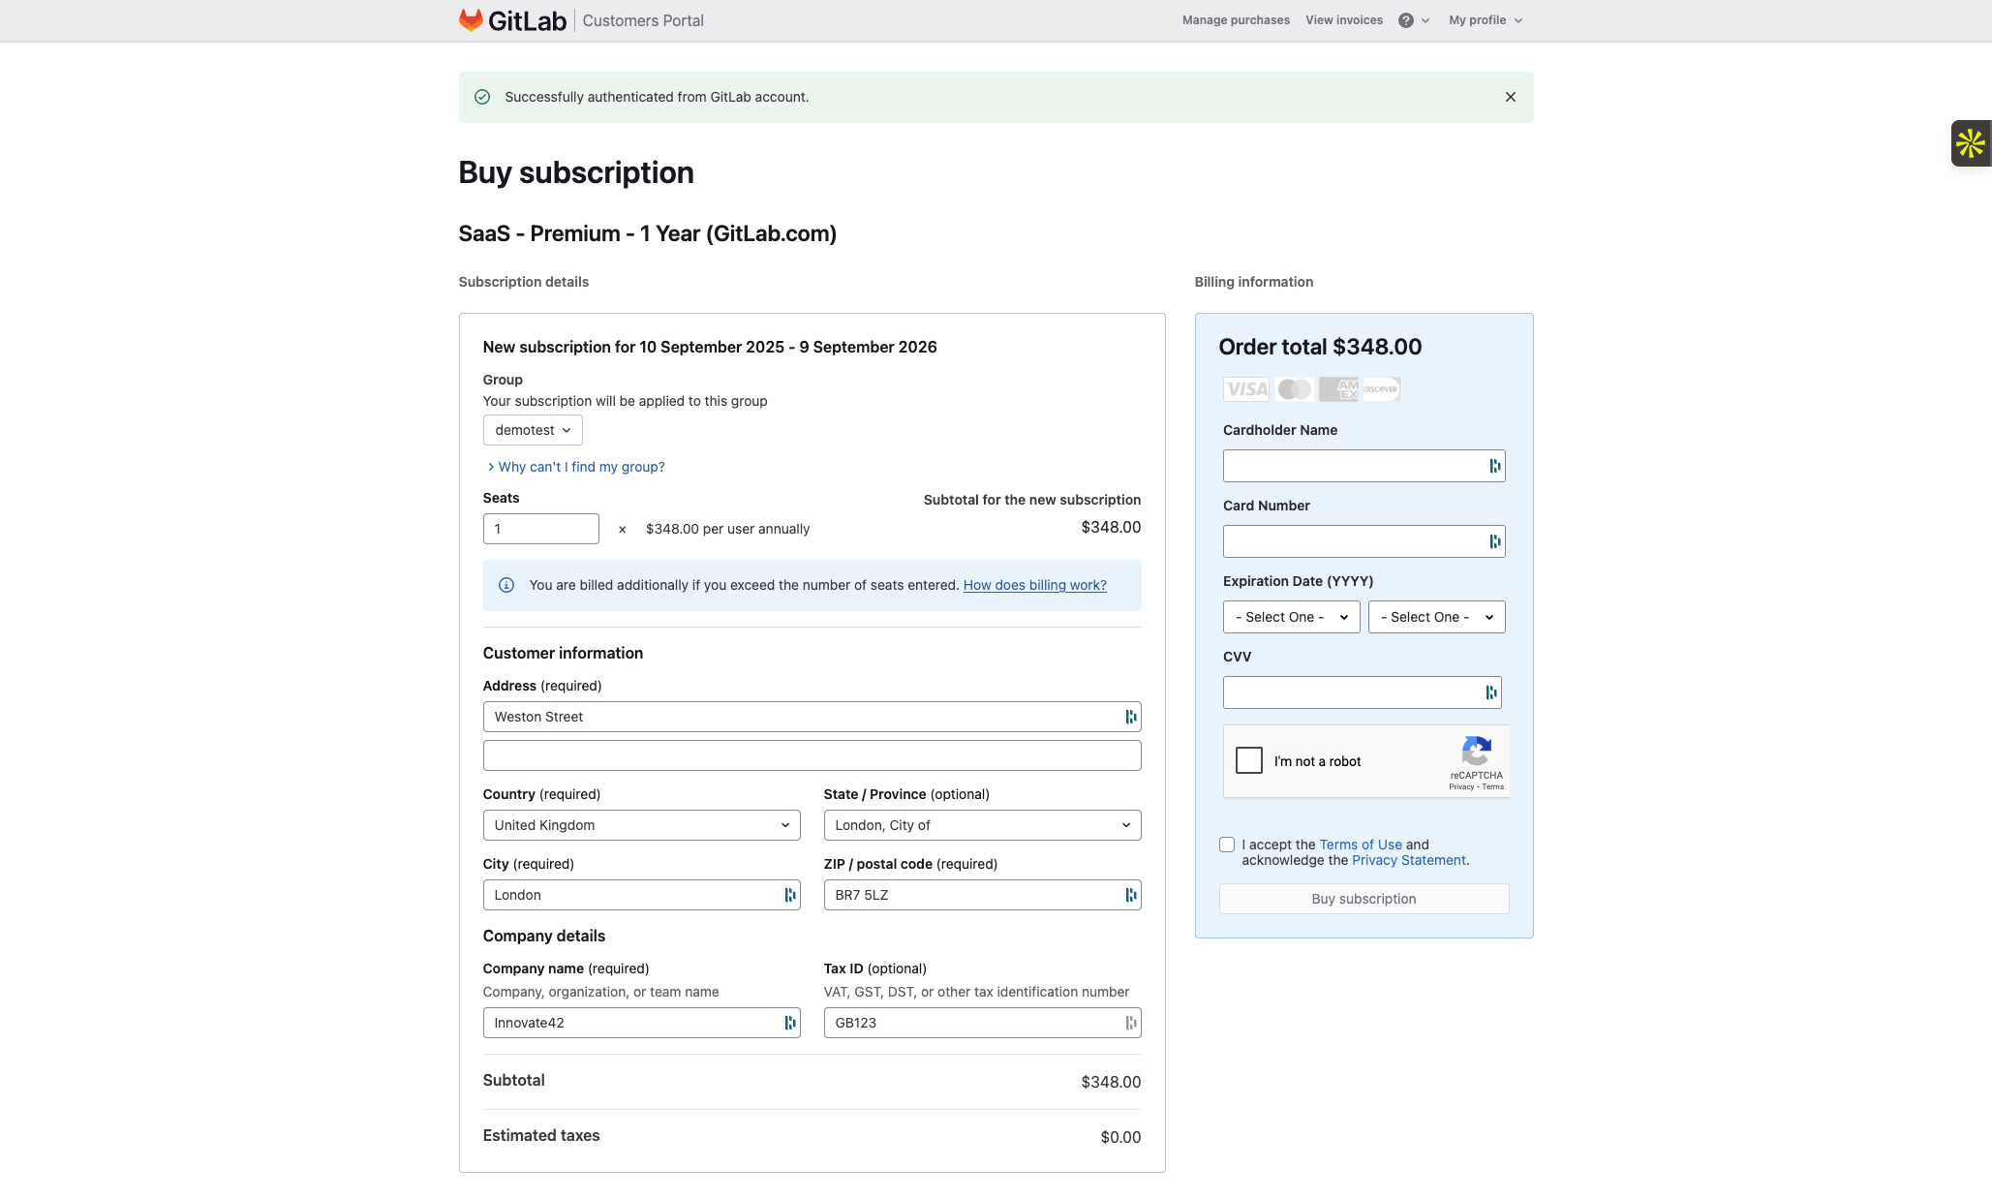This screenshot has width=1992, height=1199.
Task: Open the My profile menu
Action: tap(1485, 20)
